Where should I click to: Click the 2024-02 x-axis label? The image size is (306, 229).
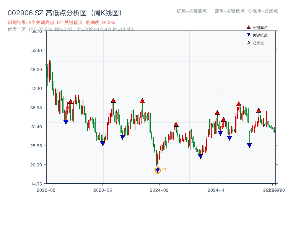[x=159, y=190]
